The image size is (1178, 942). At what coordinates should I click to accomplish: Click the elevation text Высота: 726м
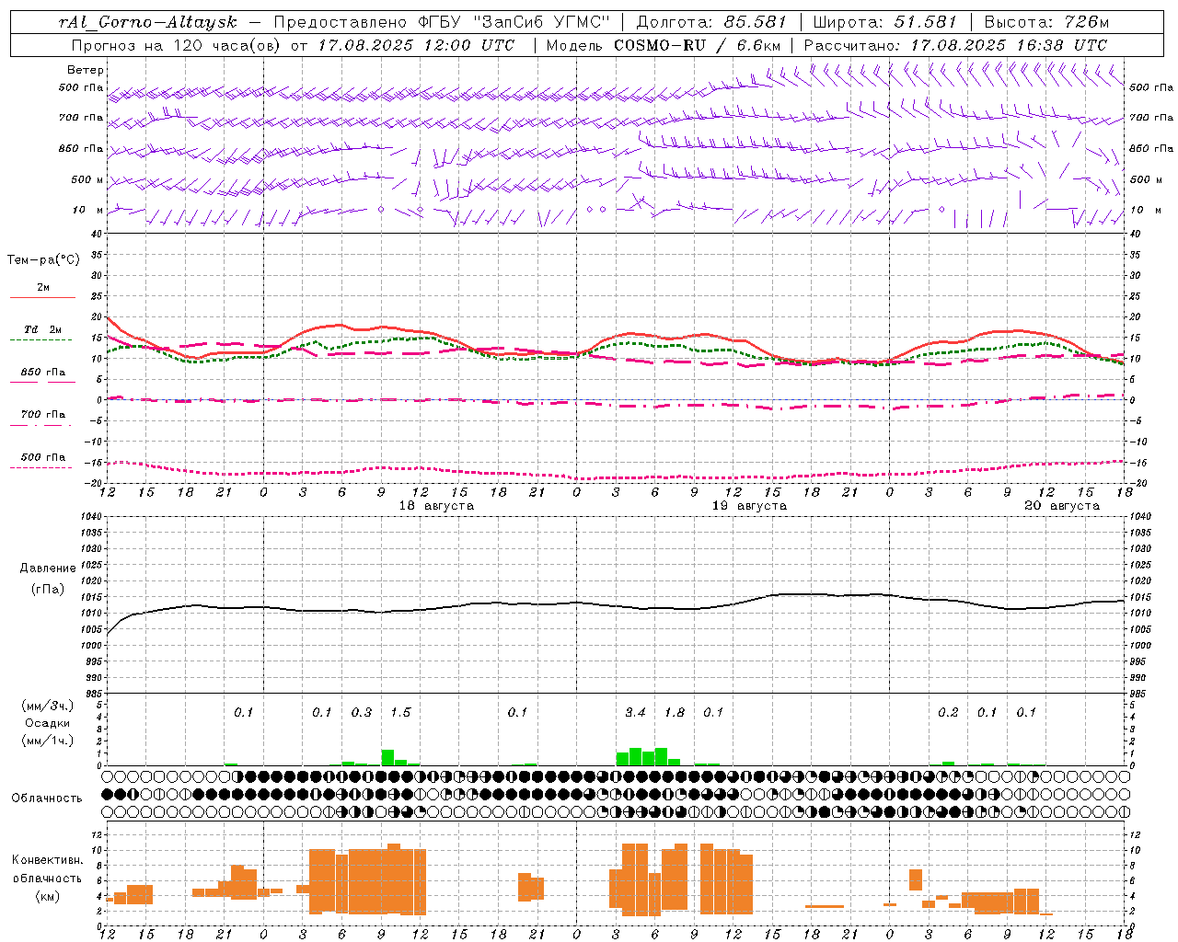pos(1047,22)
